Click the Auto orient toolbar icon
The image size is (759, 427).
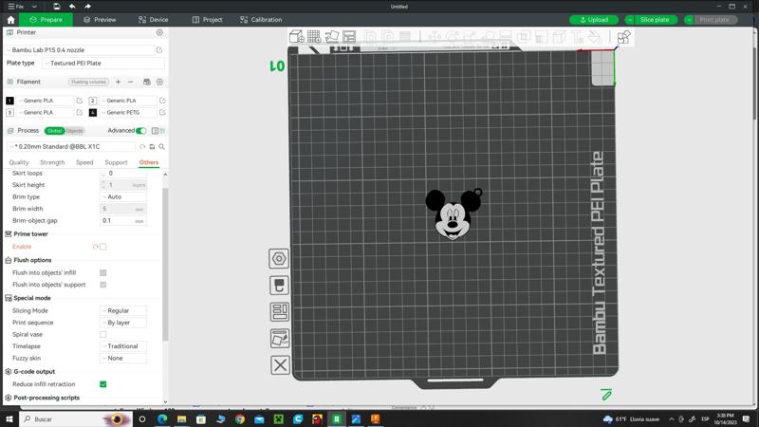(331, 37)
